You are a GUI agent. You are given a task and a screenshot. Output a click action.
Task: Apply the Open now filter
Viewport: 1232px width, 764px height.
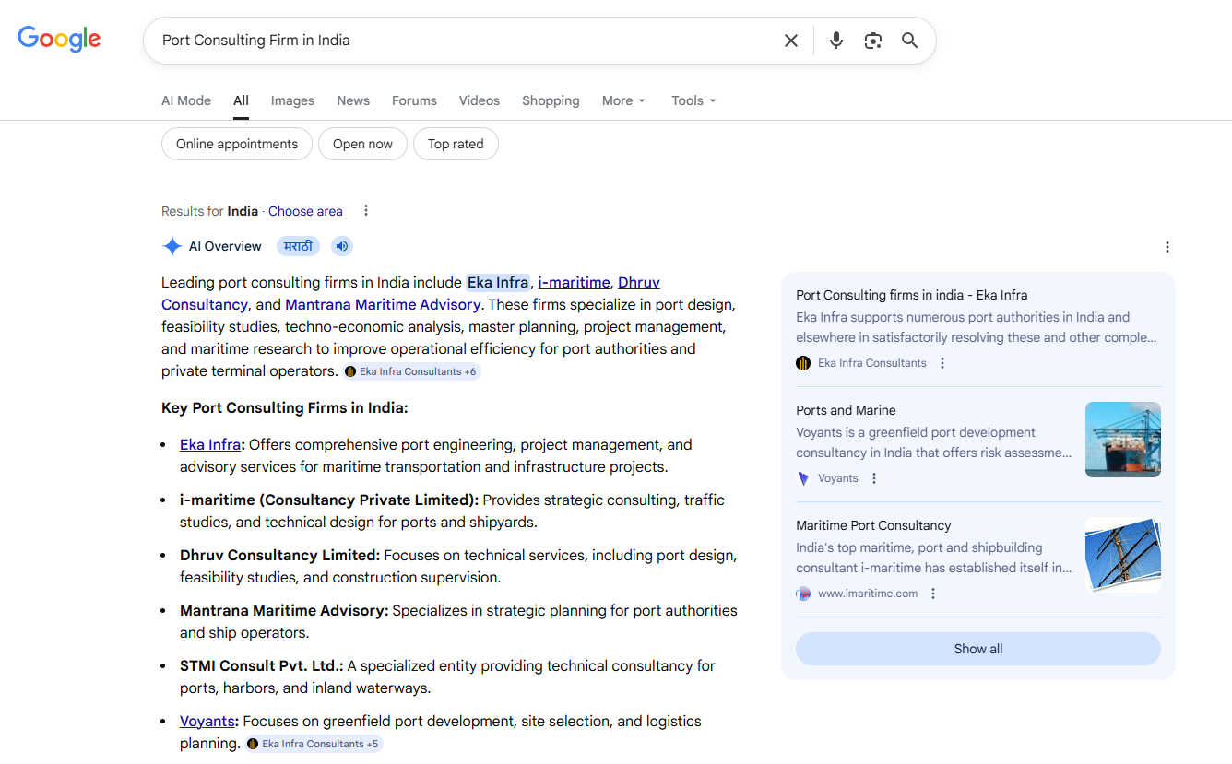[x=362, y=144]
